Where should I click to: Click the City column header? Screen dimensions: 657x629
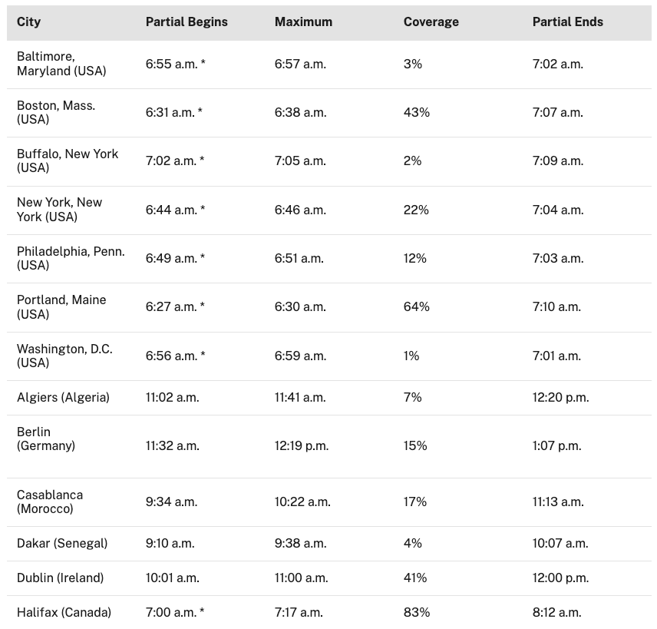[x=29, y=22]
